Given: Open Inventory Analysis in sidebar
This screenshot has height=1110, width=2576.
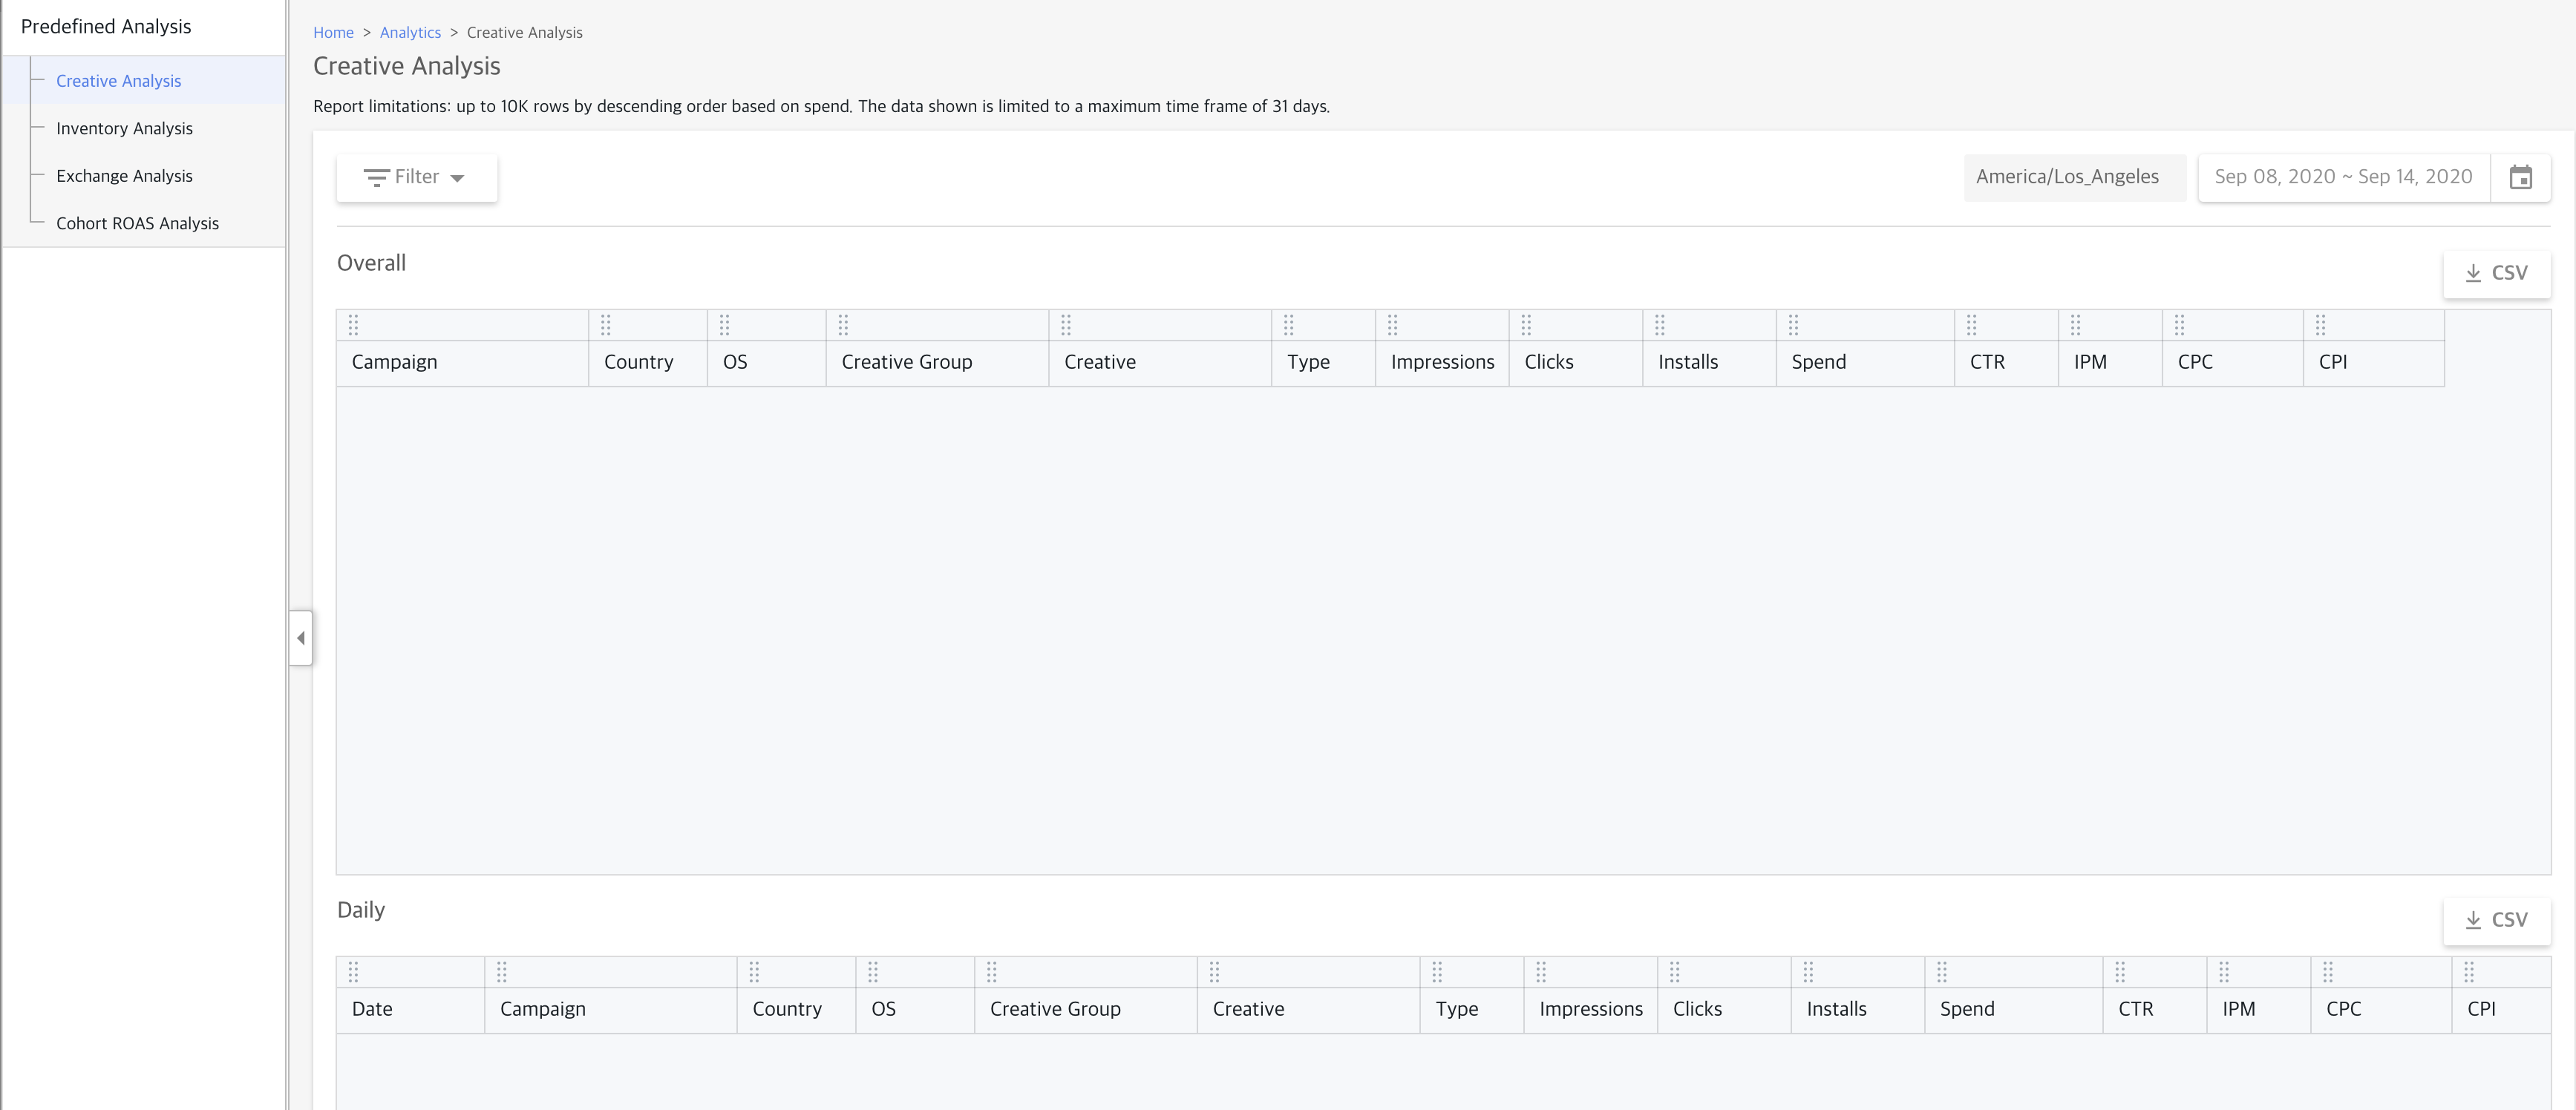Looking at the screenshot, I should click(124, 128).
